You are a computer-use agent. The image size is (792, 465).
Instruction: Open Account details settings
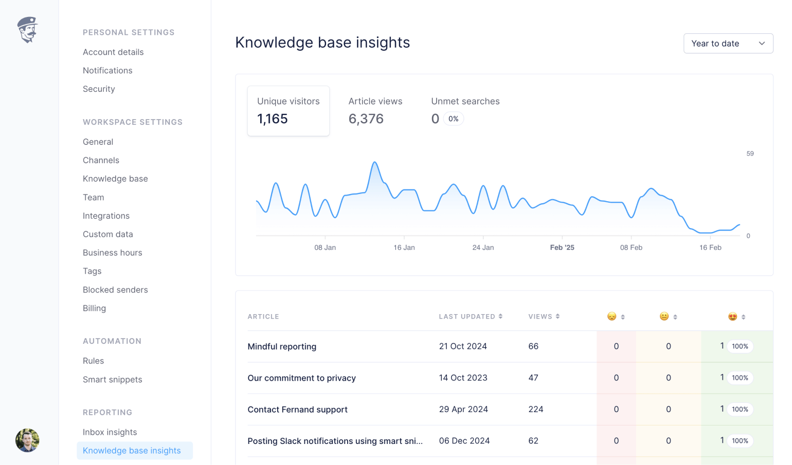point(113,52)
